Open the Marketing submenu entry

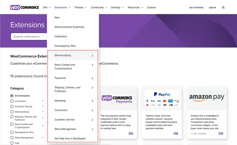point(73,101)
